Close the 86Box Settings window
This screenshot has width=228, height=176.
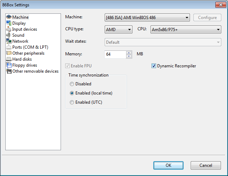pos(221,5)
